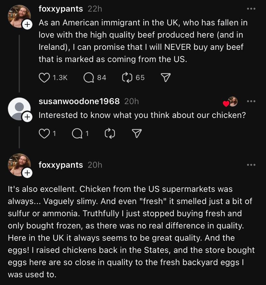The width and height of the screenshot is (266, 285).
Task: Open foxxypants username on the 20h reply
Action: click(x=61, y=165)
